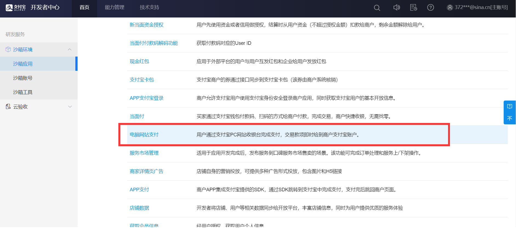Screen dimensions: 516x229
Task: Click the description starting 适用于应用开发完成后
Action: [309, 153]
